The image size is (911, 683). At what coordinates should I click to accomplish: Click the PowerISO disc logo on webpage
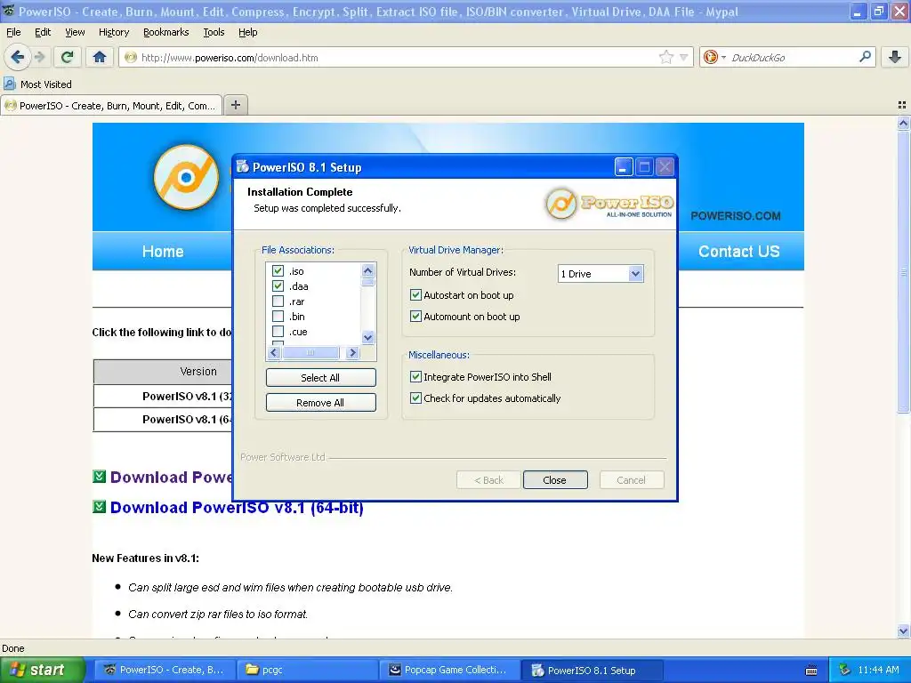click(186, 177)
